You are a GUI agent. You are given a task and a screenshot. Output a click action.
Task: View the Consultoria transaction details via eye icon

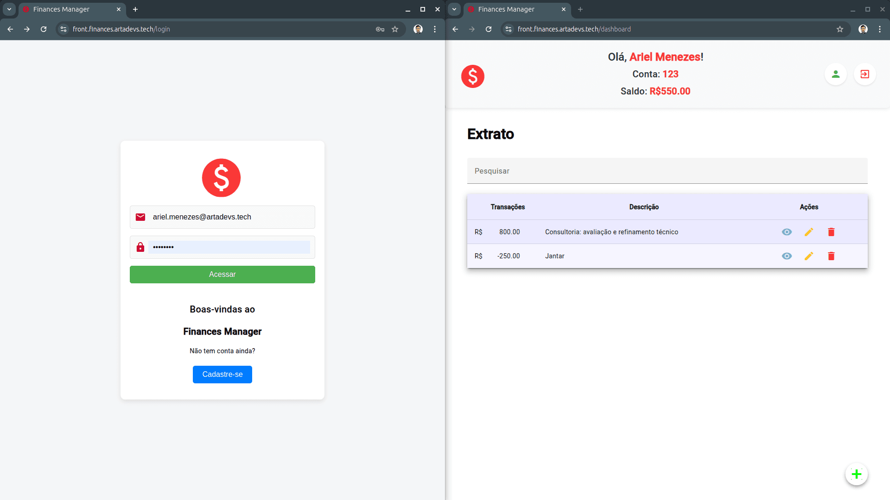click(787, 232)
